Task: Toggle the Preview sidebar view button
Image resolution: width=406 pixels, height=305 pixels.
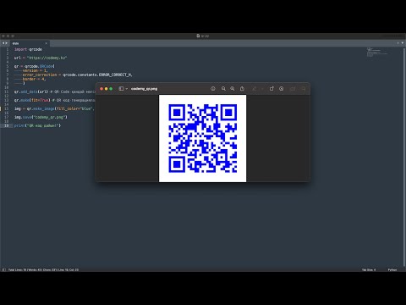Action: (121, 89)
